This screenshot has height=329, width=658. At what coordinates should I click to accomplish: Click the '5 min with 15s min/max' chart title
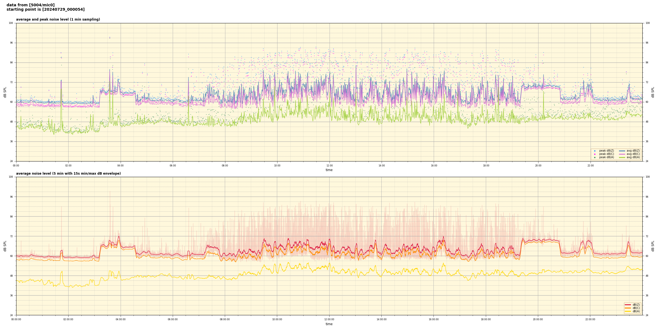(68, 174)
